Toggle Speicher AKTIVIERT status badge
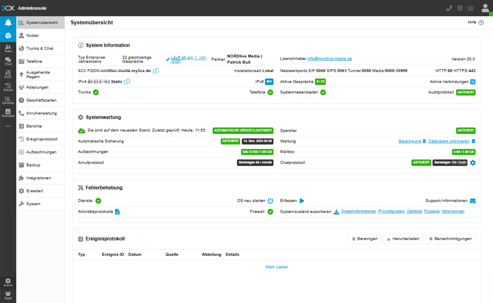This screenshot has width=493, height=303. [466, 131]
